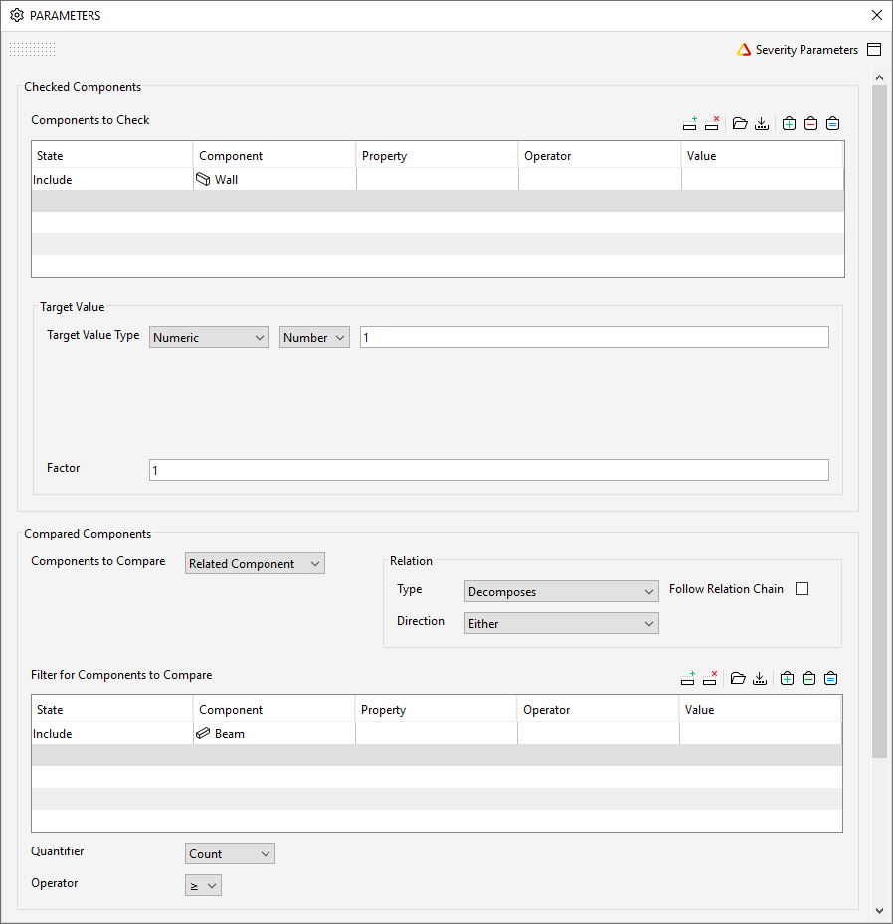Open the Operator ≥ dropdown

click(x=203, y=885)
